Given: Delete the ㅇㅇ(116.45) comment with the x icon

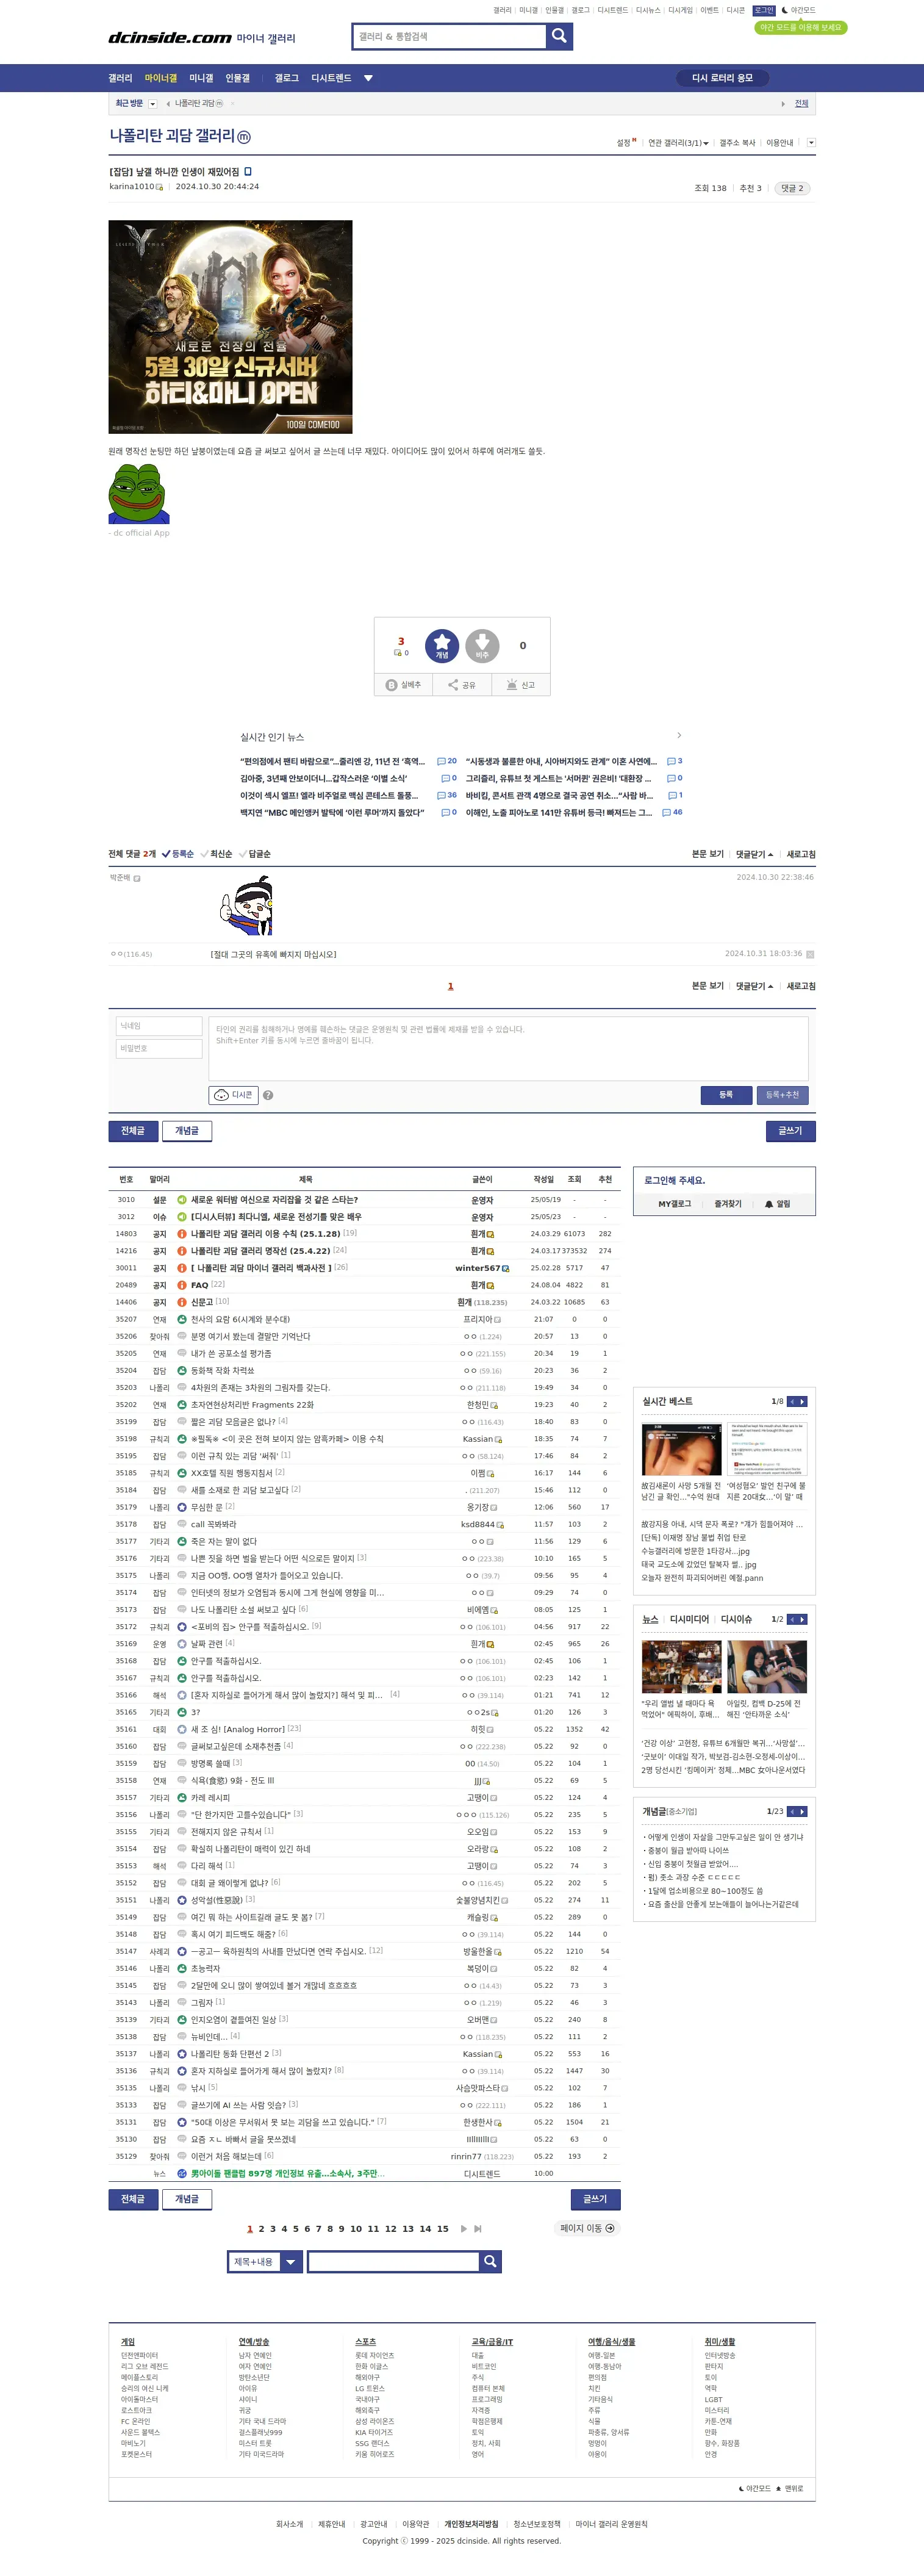Looking at the screenshot, I should pyautogui.click(x=810, y=954).
